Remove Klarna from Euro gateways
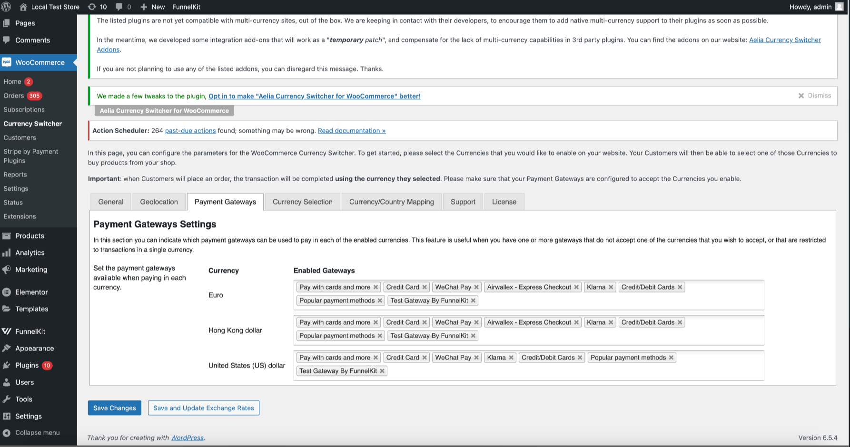The height and width of the screenshot is (447, 850). (611, 287)
